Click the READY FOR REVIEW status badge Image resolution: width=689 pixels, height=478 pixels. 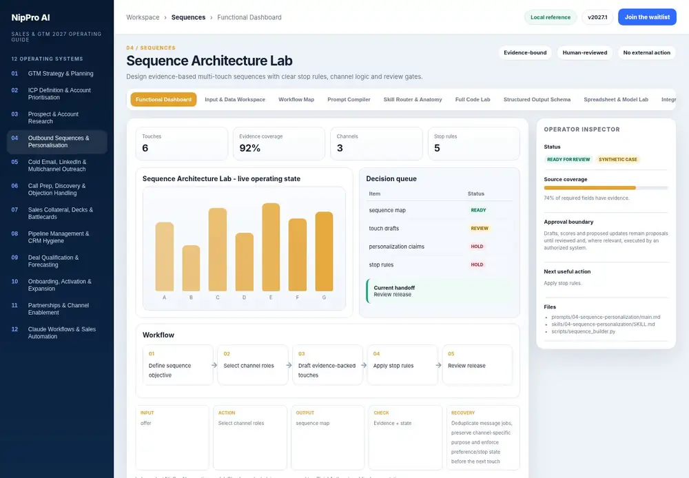(x=568, y=160)
